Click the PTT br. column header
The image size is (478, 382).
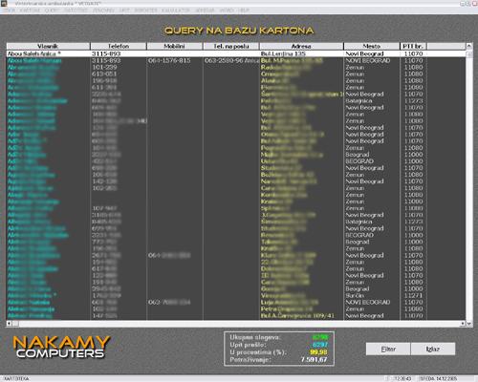(x=413, y=46)
